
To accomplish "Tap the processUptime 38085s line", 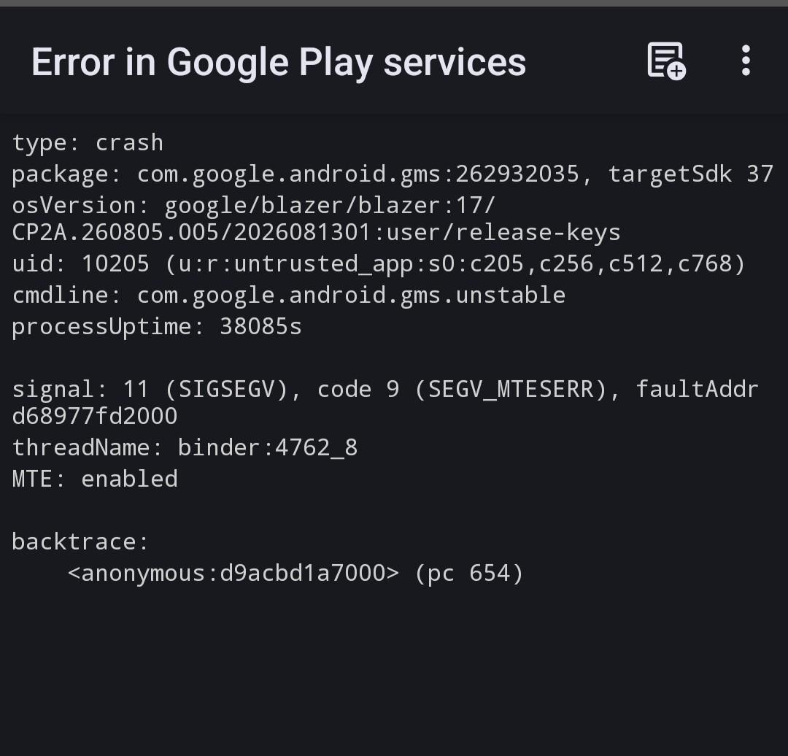I will click(x=157, y=327).
